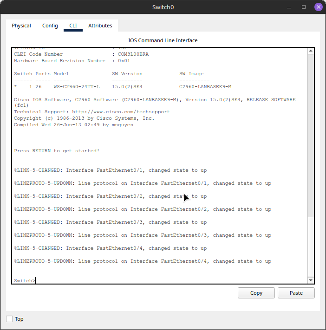
Task: Click 'Press RETURN to get started!' text
Action: [57, 151]
